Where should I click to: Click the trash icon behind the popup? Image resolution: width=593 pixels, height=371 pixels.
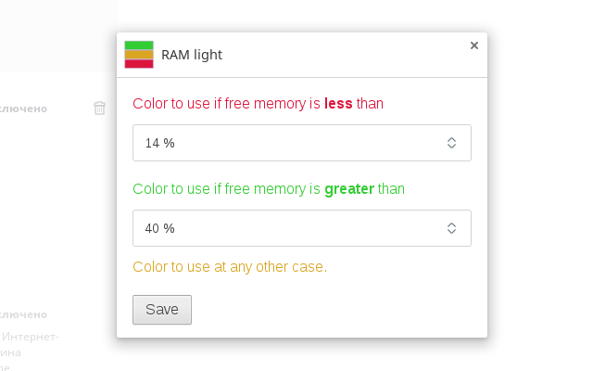(x=99, y=108)
